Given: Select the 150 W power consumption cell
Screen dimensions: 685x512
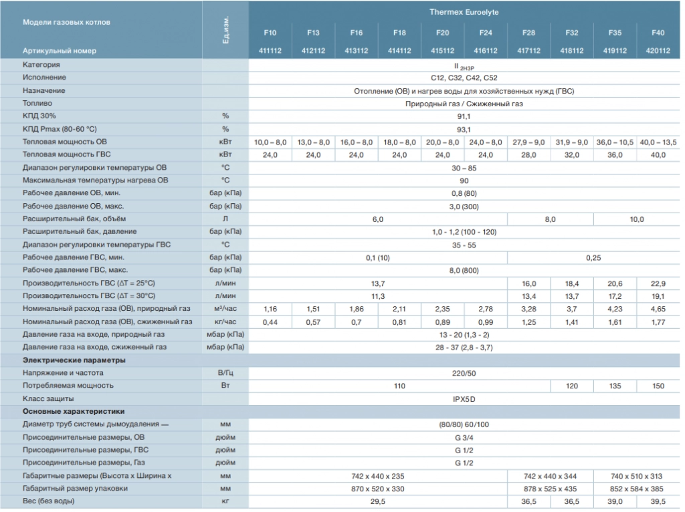Looking at the screenshot, I should pos(659,386).
